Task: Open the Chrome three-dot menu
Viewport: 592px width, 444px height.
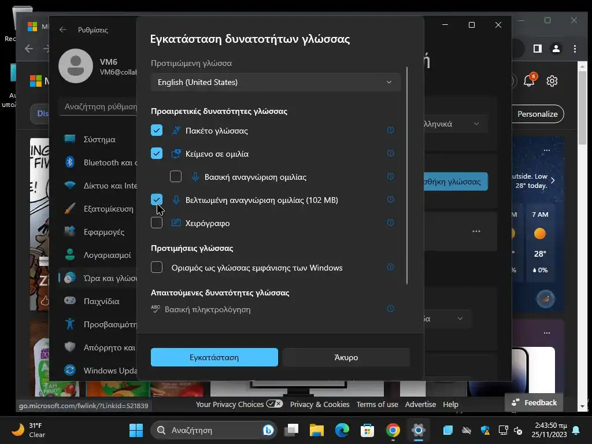Action: coord(575,49)
